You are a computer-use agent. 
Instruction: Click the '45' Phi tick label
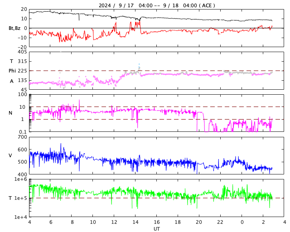(x=24, y=90)
